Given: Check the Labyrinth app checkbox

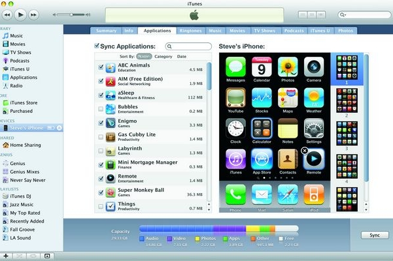Looking at the screenshot, I should pos(101,151).
